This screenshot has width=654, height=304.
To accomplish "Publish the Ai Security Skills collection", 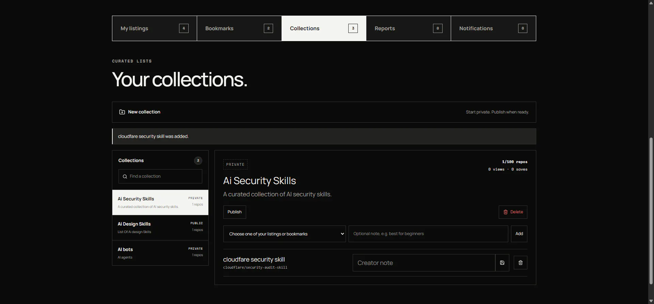I will tap(235, 212).
